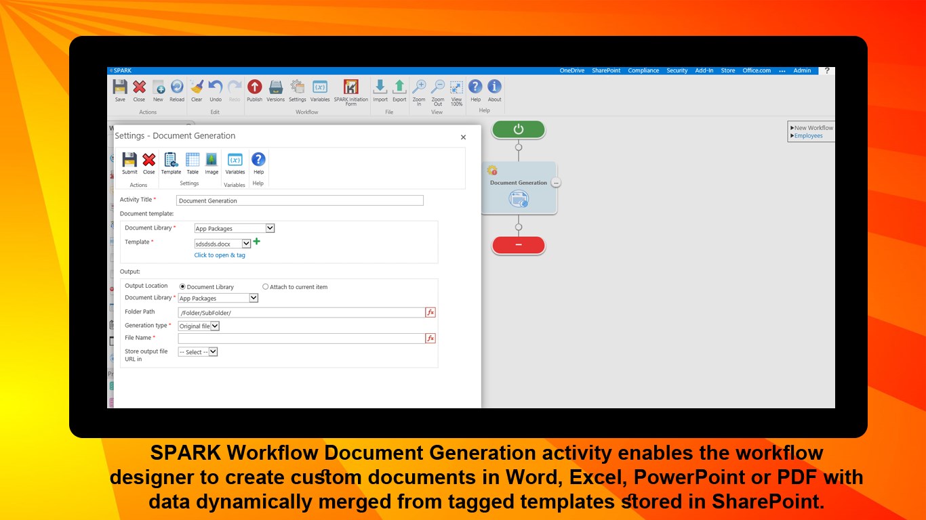Submit the Document Generation settings
Screen dimensions: 926x520
coord(129,163)
